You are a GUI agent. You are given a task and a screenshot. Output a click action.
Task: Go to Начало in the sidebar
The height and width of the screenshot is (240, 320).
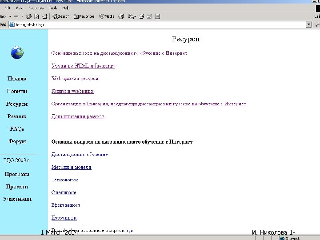17,79
